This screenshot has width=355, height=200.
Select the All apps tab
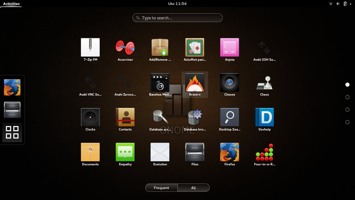(x=193, y=188)
